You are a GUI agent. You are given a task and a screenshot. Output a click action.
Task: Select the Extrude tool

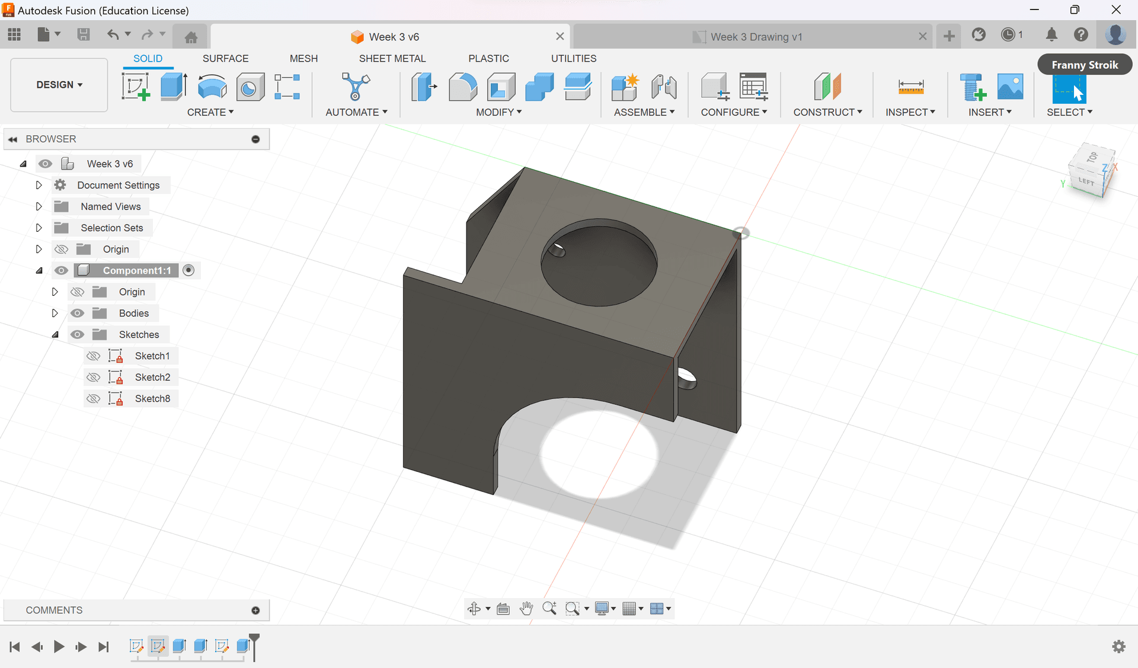174,87
